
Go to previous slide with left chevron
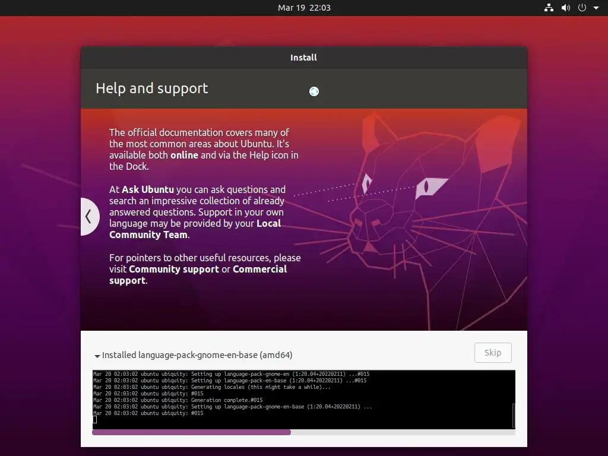point(89,216)
